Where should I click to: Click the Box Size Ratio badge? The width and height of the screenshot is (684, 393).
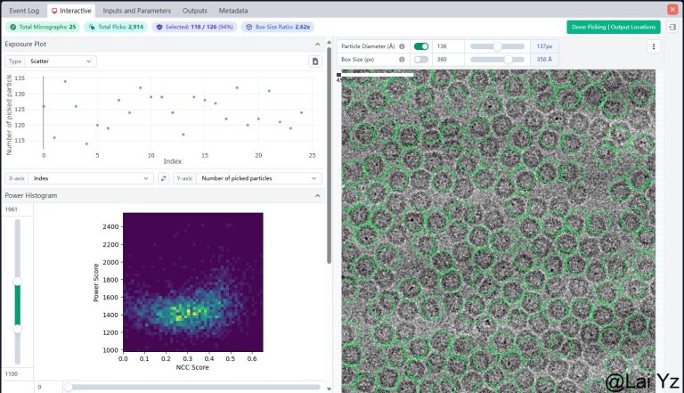point(276,27)
